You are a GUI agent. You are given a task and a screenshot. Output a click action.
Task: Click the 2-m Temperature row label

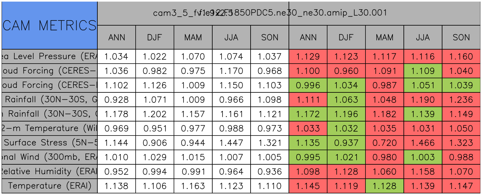pos(49,129)
